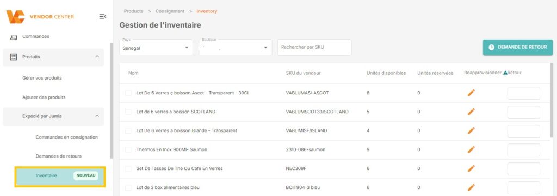Select checkbox for Islande glasses row
The image size is (557, 196).
[128, 130]
